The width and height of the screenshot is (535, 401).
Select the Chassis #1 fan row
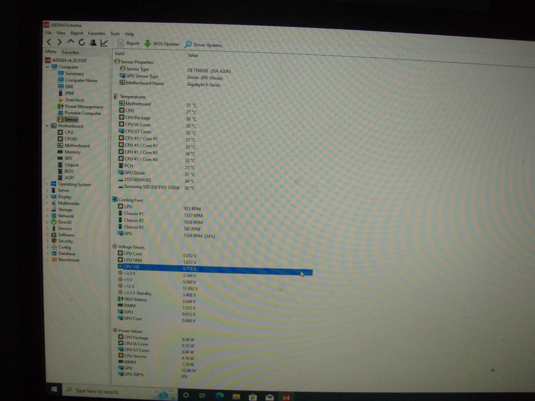(x=160, y=214)
